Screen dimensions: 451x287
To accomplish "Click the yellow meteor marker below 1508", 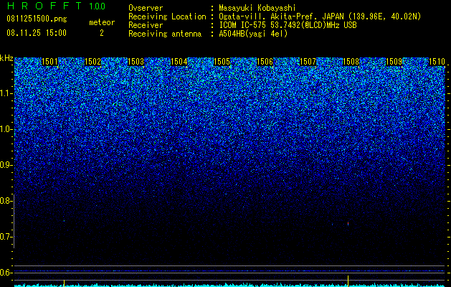I will 348,281.
